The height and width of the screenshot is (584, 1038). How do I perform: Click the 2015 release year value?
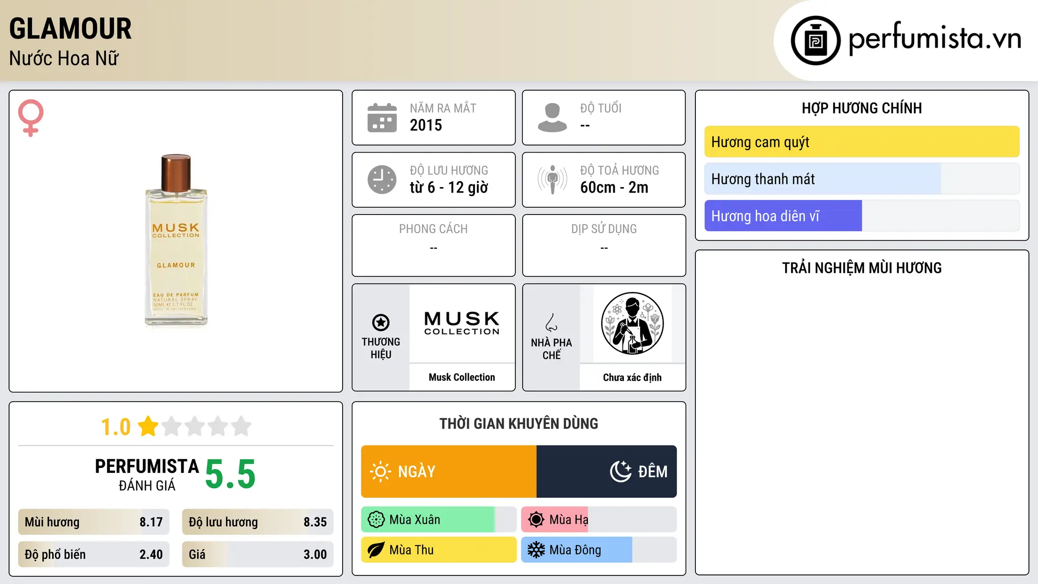[426, 125]
